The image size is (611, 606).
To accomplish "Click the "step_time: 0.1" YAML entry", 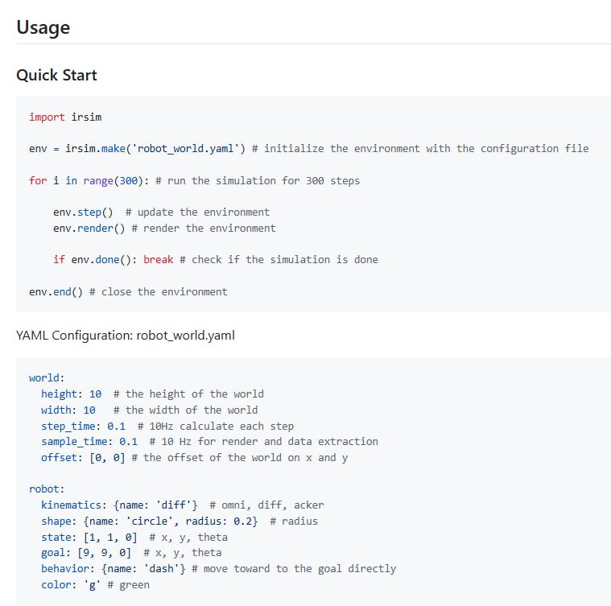I will point(83,426).
